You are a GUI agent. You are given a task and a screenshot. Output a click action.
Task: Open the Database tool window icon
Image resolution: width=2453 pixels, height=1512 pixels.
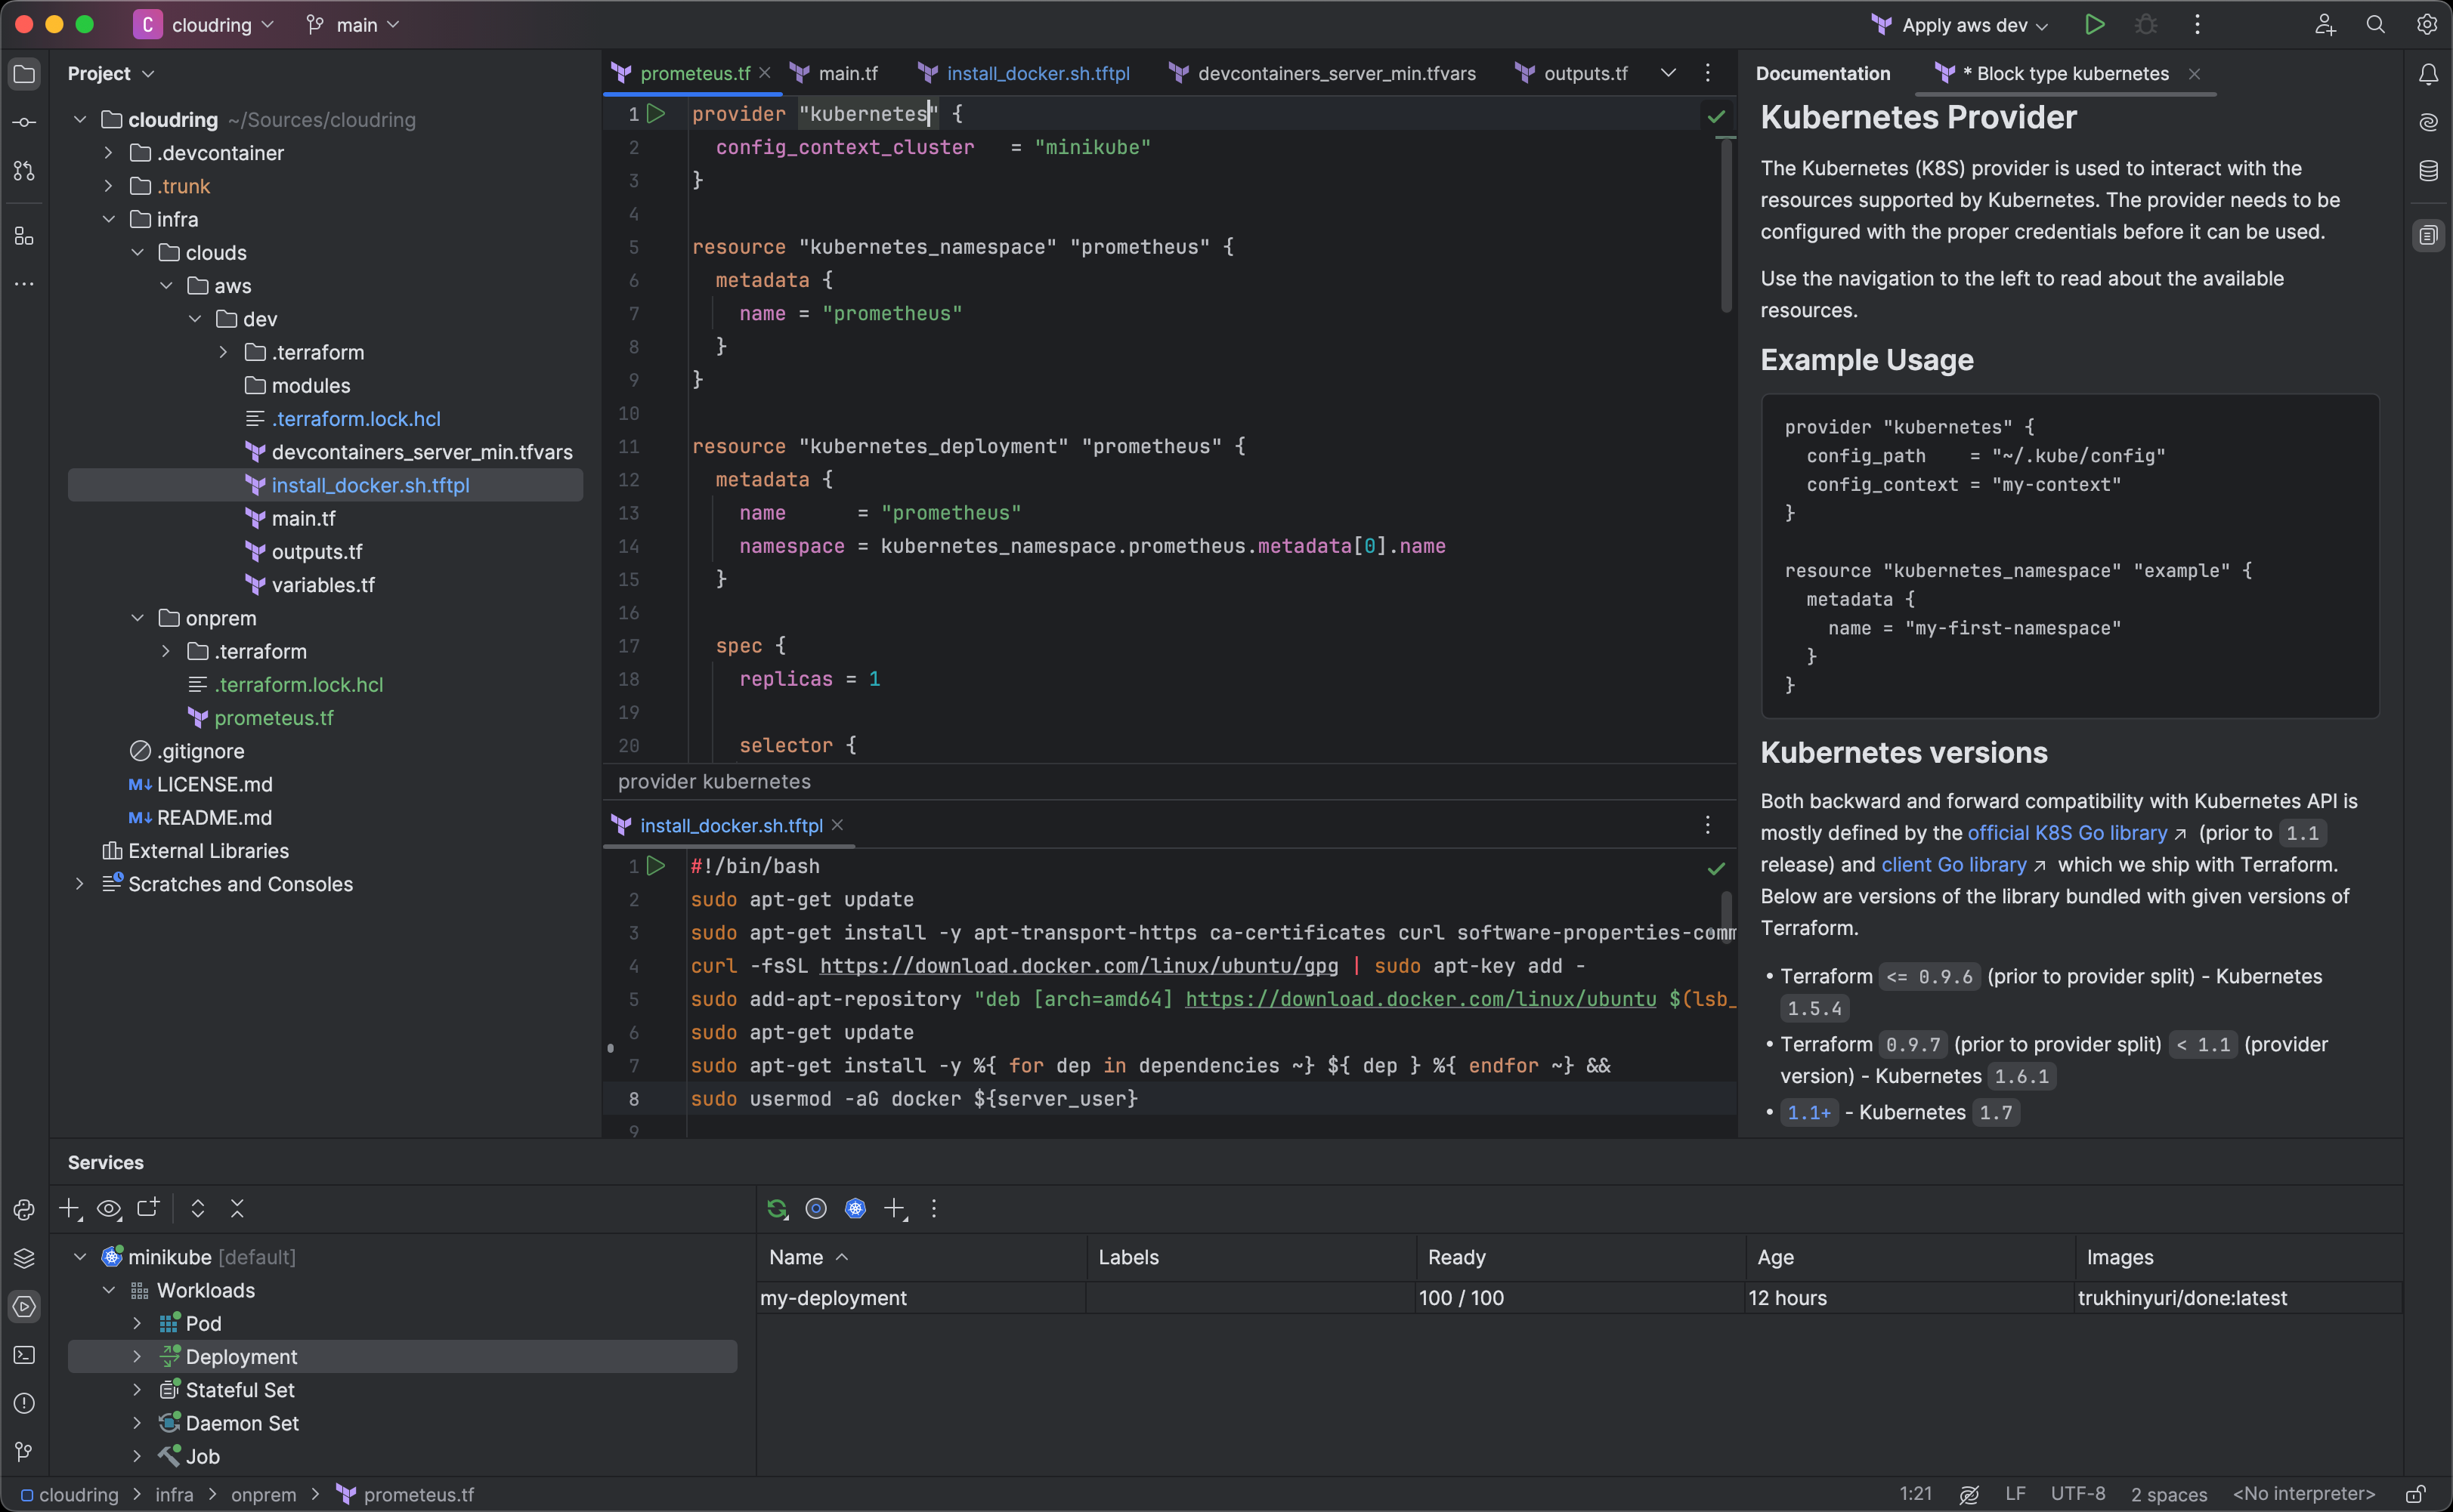[x=2428, y=171]
